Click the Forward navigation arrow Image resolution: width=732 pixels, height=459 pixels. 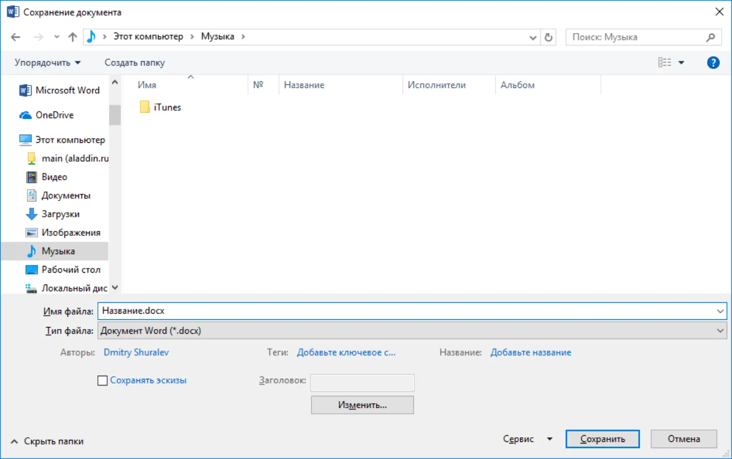(x=38, y=37)
